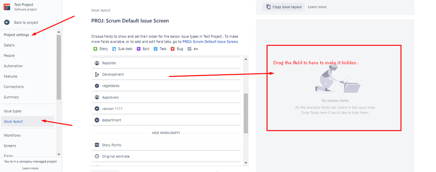Click the Reporter field person icon
Image resolution: width=436 pixels, height=172 pixels.
point(97,63)
